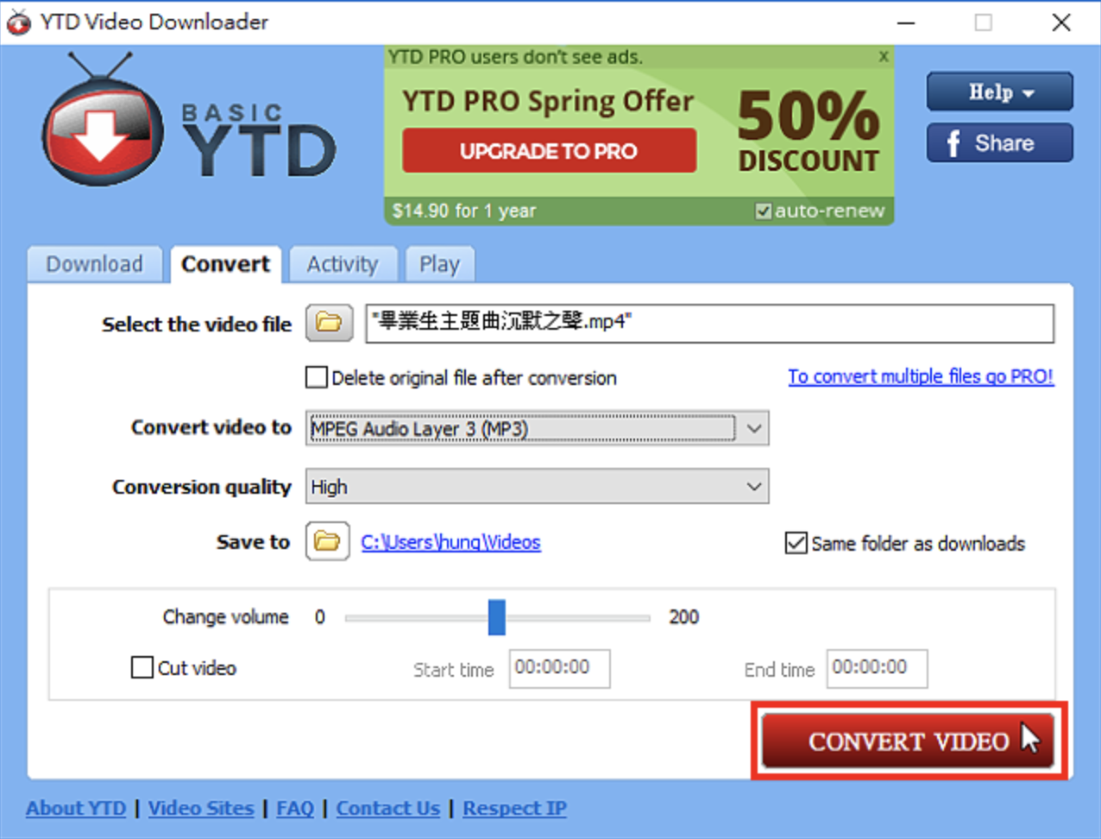Go to the Play tab

[x=439, y=264]
